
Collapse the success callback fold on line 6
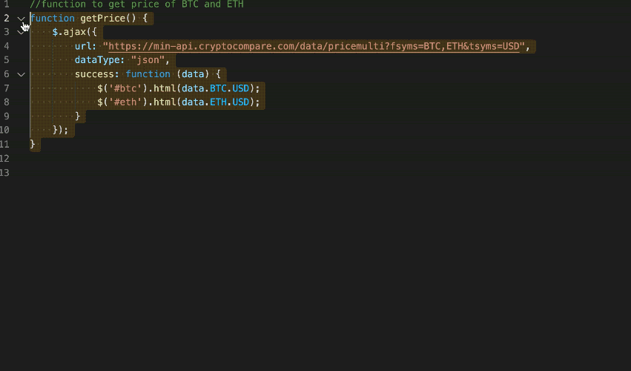[x=21, y=74]
